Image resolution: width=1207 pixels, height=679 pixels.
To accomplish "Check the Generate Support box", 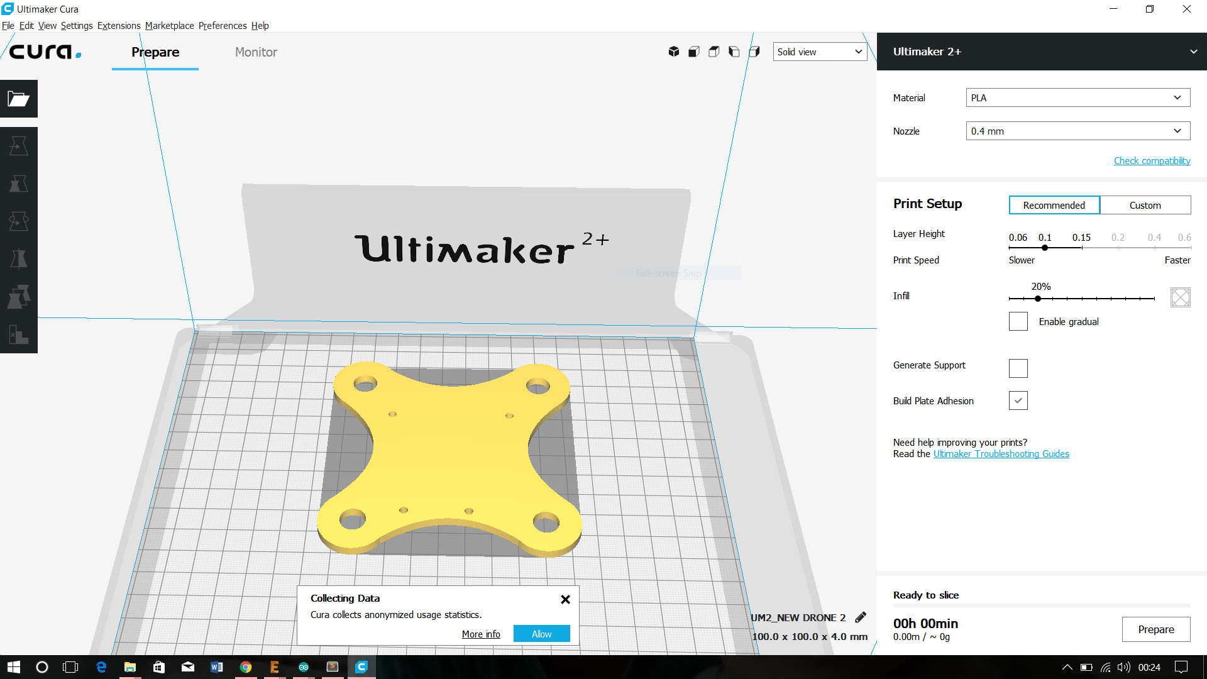I will click(1018, 368).
